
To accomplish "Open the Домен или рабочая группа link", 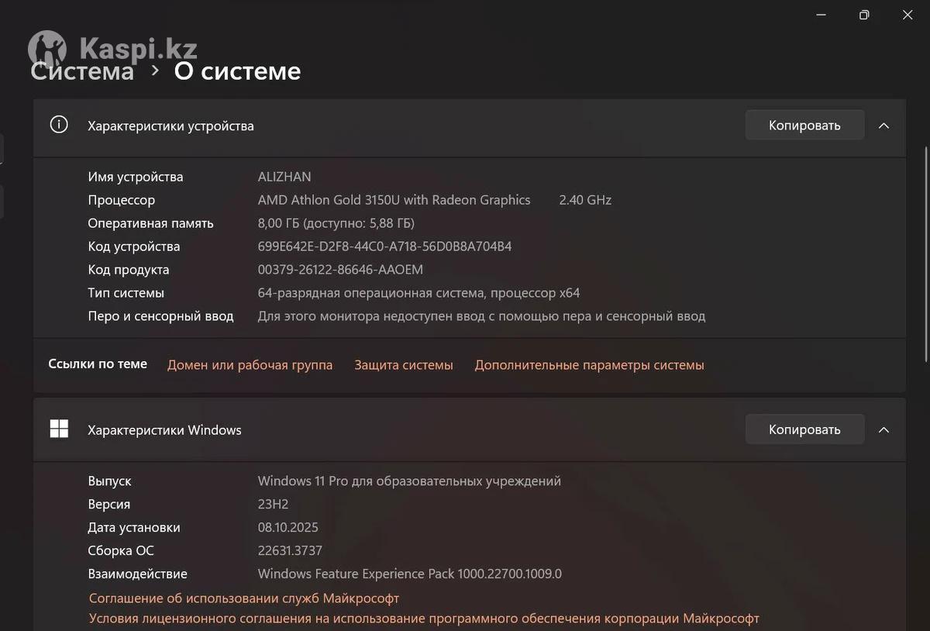I will 250,365.
